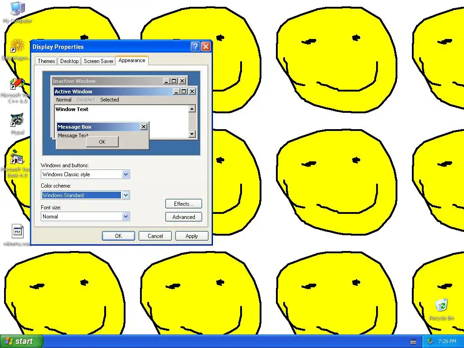Open the Start menu
This screenshot has height=348, width=464.
(22, 341)
